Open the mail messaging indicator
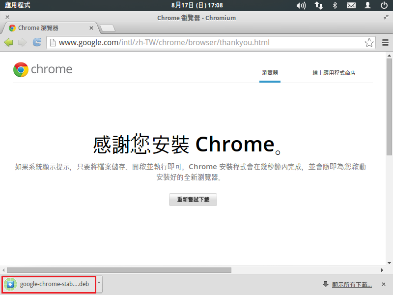The width and height of the screenshot is (393, 295). click(351, 5)
